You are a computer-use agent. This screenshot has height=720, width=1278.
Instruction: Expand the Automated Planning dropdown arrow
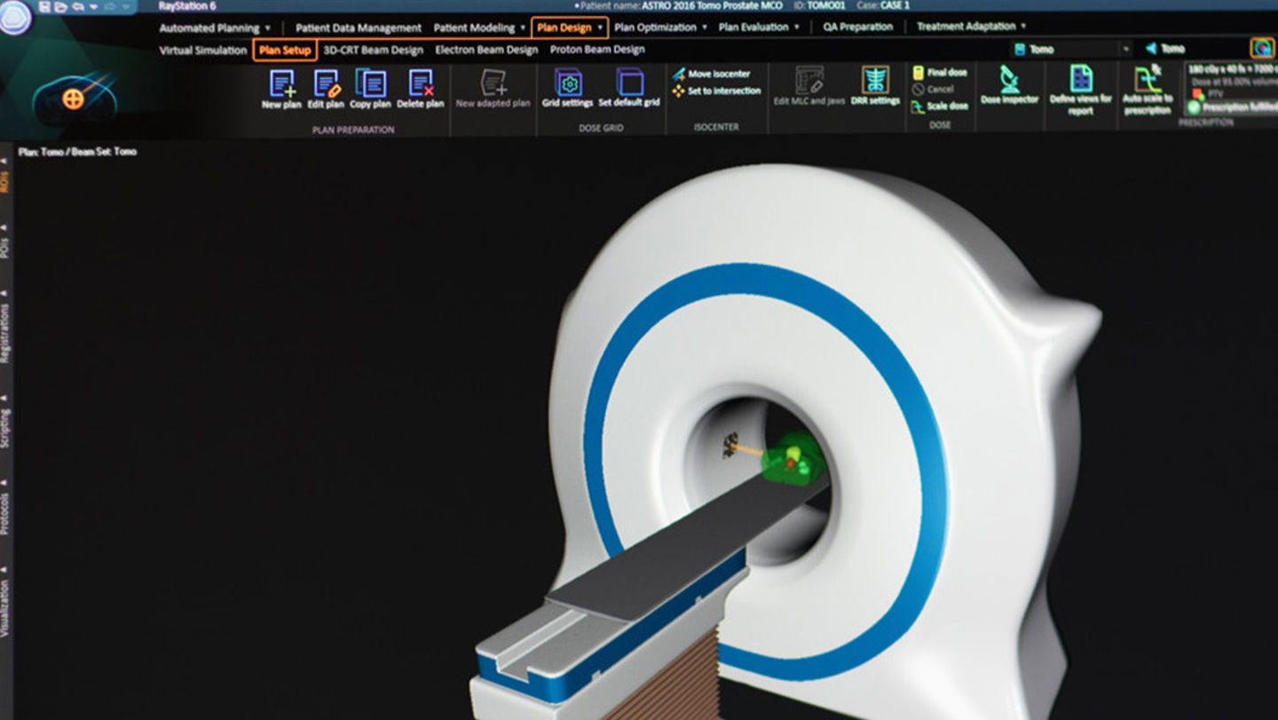(x=268, y=28)
